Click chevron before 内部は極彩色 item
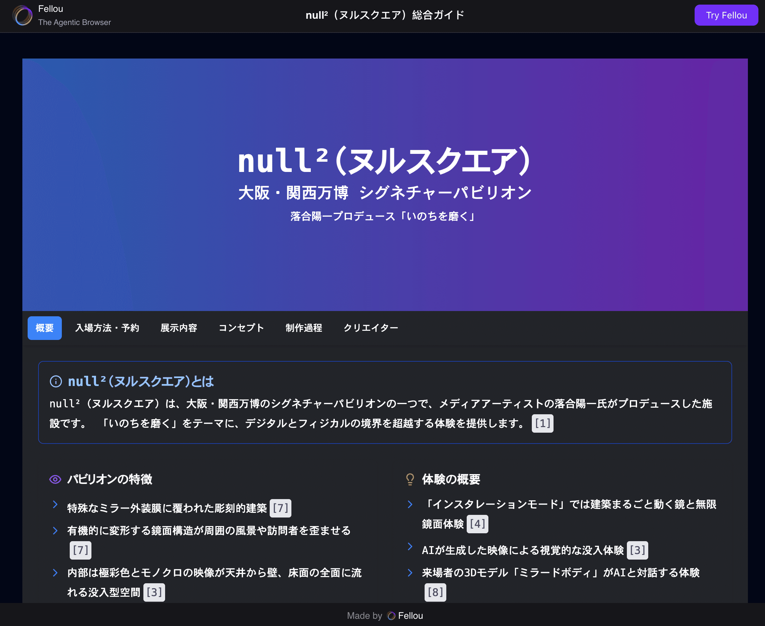The width and height of the screenshot is (765, 626). (x=55, y=573)
